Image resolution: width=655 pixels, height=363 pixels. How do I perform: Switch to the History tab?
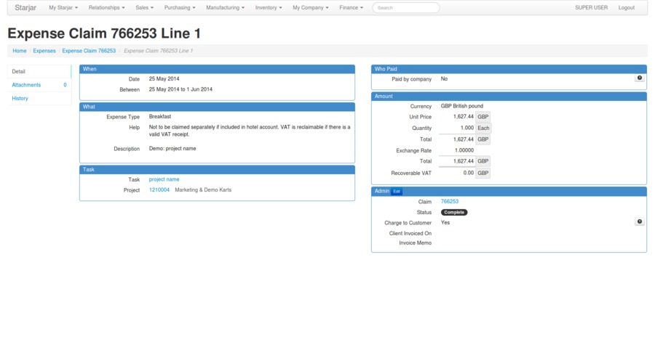tap(20, 98)
